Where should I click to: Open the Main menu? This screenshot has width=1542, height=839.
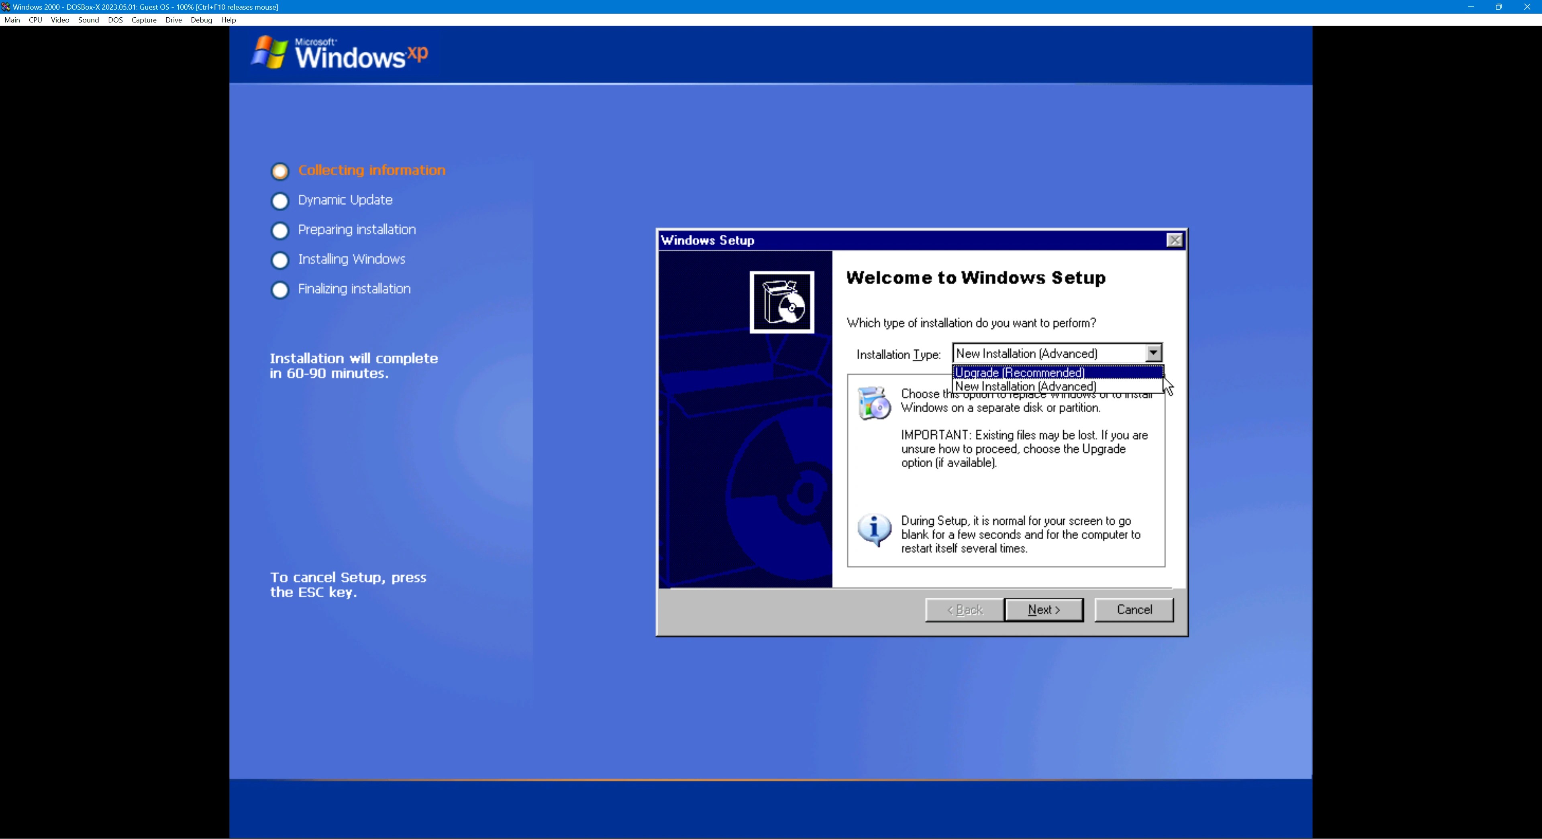tap(12, 20)
